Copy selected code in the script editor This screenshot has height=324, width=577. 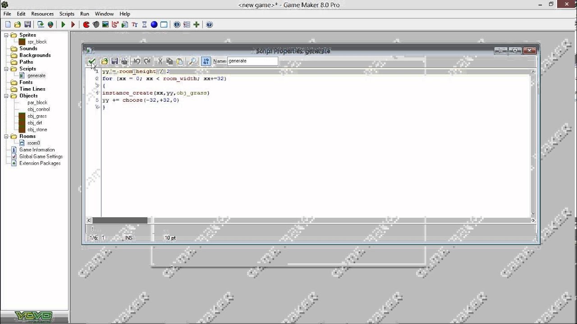pos(169,61)
